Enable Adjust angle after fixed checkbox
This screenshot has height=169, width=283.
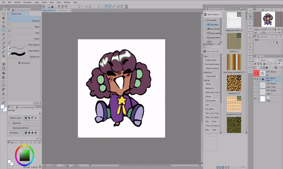click(x=11, y=128)
